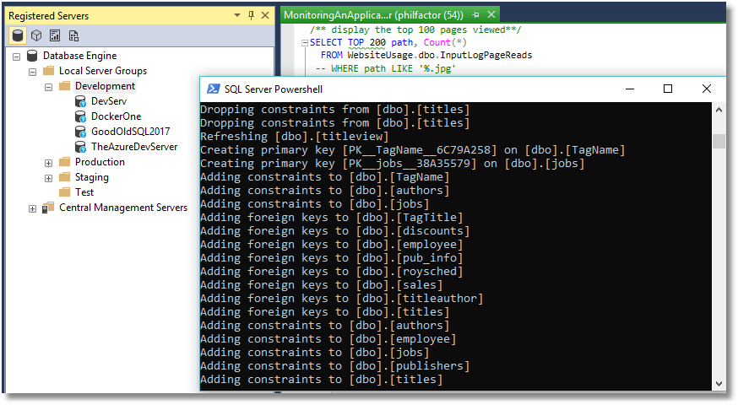738x405 pixels.
Task: Click the Local Server Groups folder icon
Action: pyautogui.click(x=48, y=71)
